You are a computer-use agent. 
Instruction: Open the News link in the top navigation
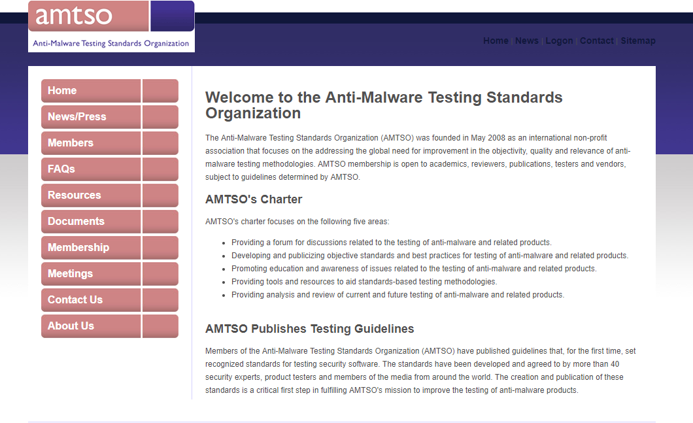coord(526,41)
